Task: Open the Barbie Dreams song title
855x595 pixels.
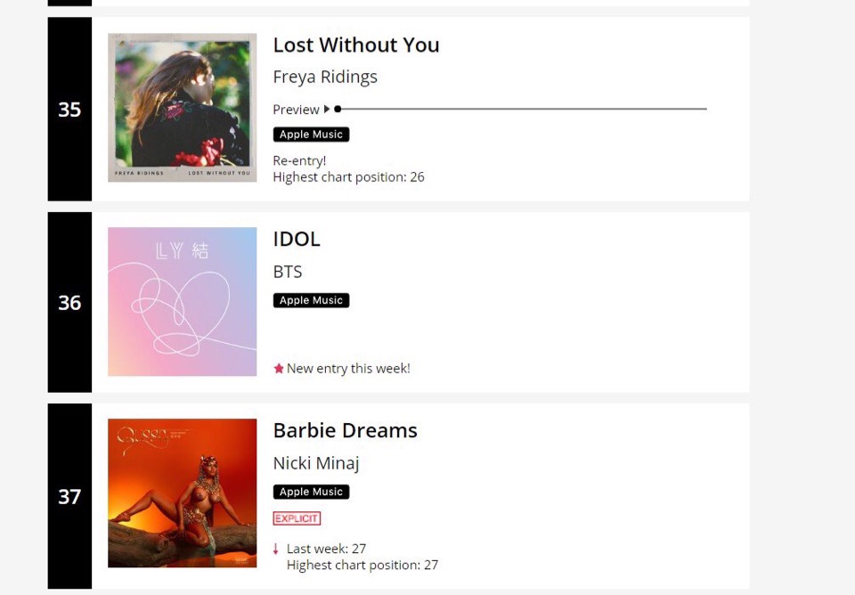Action: click(x=345, y=430)
